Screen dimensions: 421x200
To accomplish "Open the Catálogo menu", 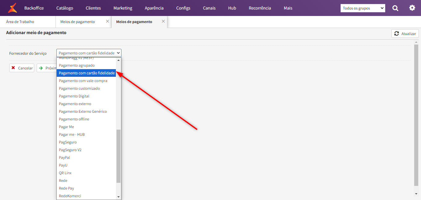I will 65,8.
